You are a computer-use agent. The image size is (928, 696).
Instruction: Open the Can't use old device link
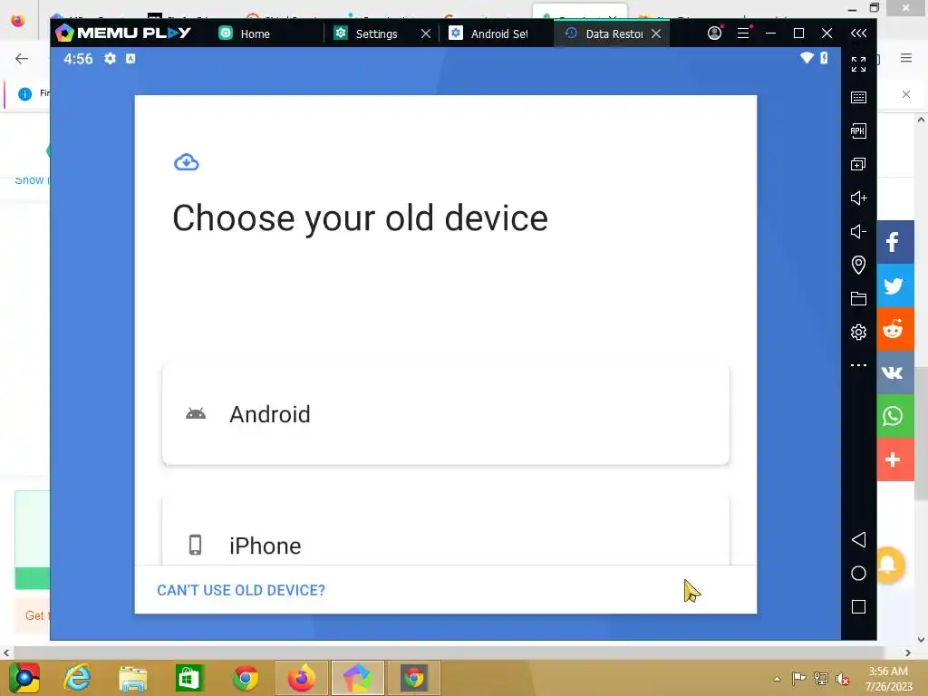[x=241, y=590]
